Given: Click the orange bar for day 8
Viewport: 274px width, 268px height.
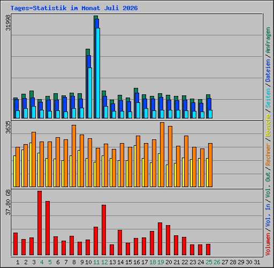Looking at the screenshot, I should pos(74,156).
